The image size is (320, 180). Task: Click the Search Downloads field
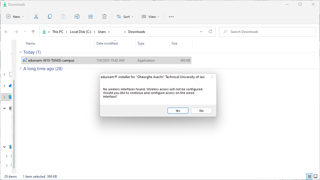pos(267,32)
